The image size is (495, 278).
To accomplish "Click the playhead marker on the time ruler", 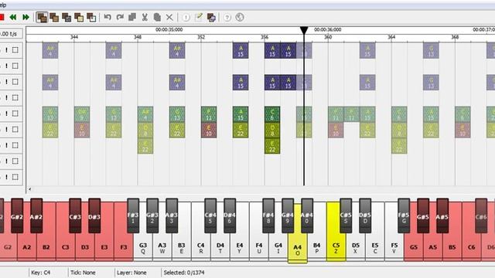I will (x=304, y=30).
